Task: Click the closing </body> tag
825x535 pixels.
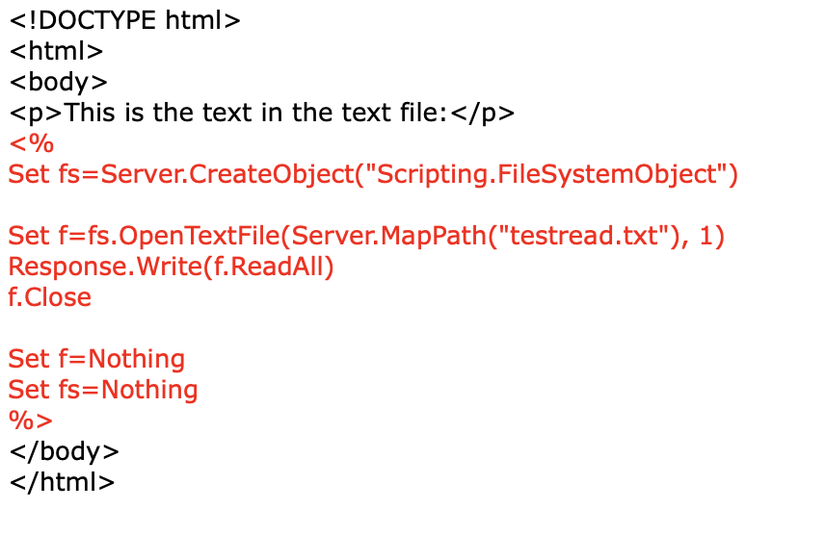Action: tap(65, 451)
